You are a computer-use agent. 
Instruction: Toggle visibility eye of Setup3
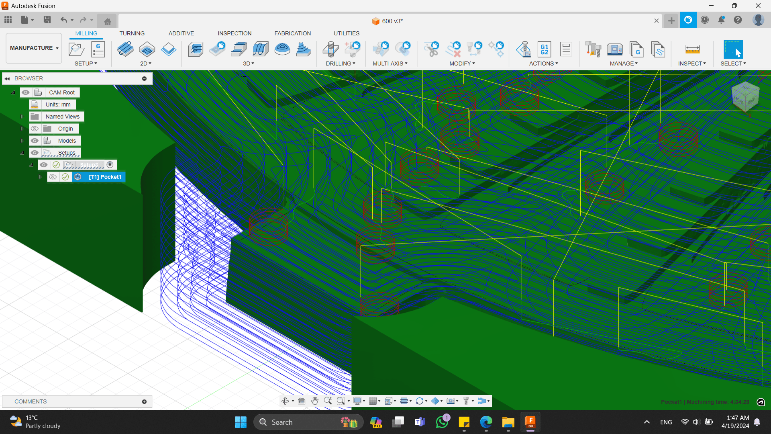tap(44, 165)
